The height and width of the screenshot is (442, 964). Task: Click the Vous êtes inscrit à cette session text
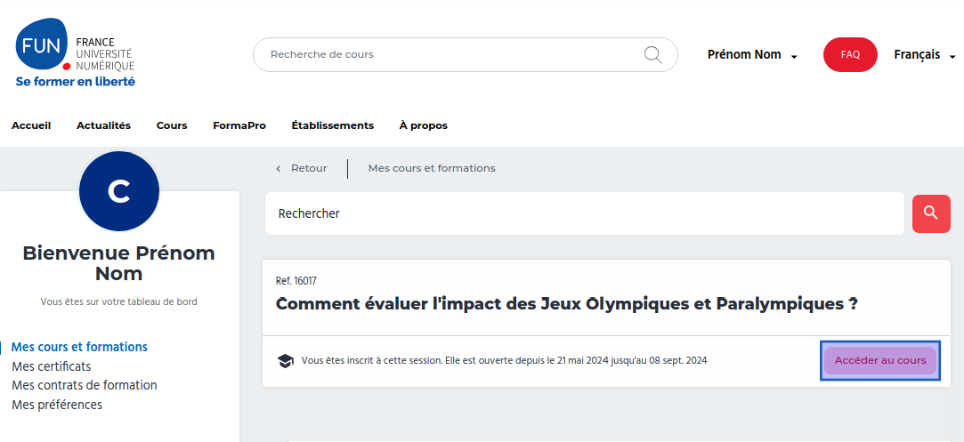coord(504,360)
